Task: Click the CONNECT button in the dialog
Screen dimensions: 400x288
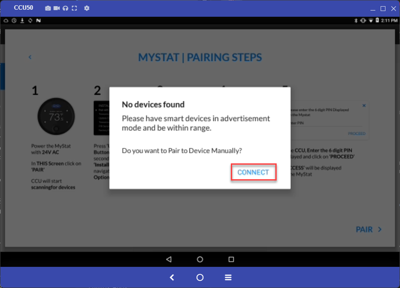Action: 253,172
